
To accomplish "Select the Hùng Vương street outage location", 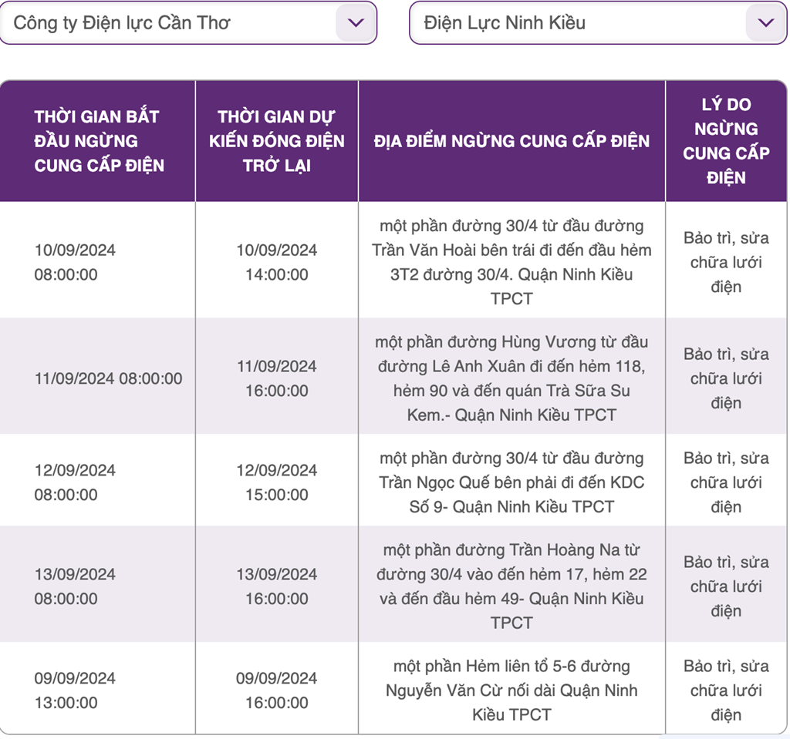I will click(511, 378).
